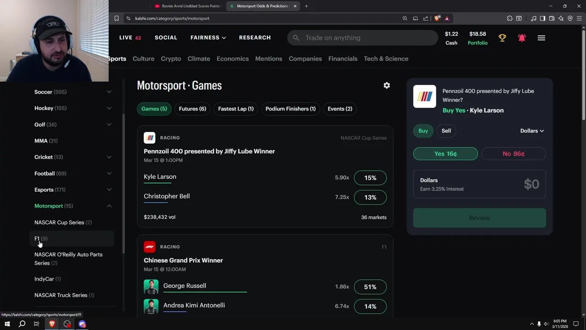Click Kyle Larson's 15% odds button

[370, 178]
